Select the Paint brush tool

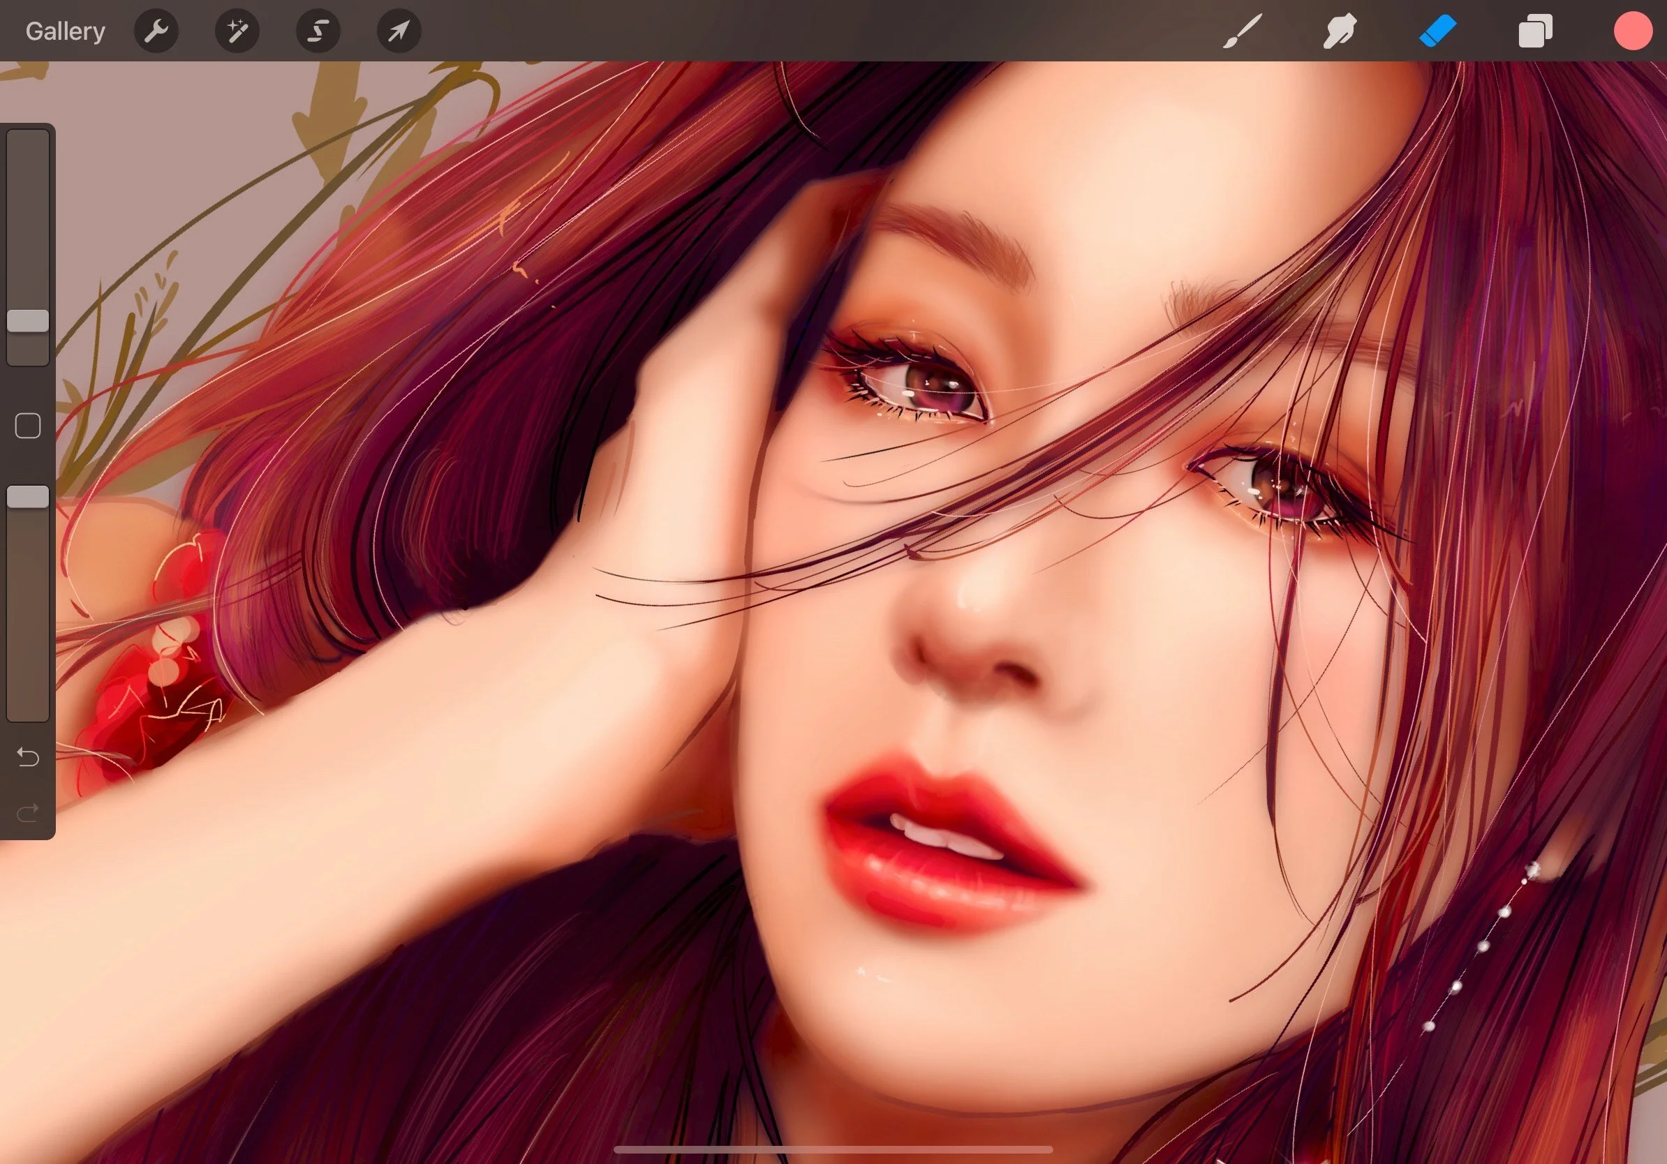tap(1242, 31)
